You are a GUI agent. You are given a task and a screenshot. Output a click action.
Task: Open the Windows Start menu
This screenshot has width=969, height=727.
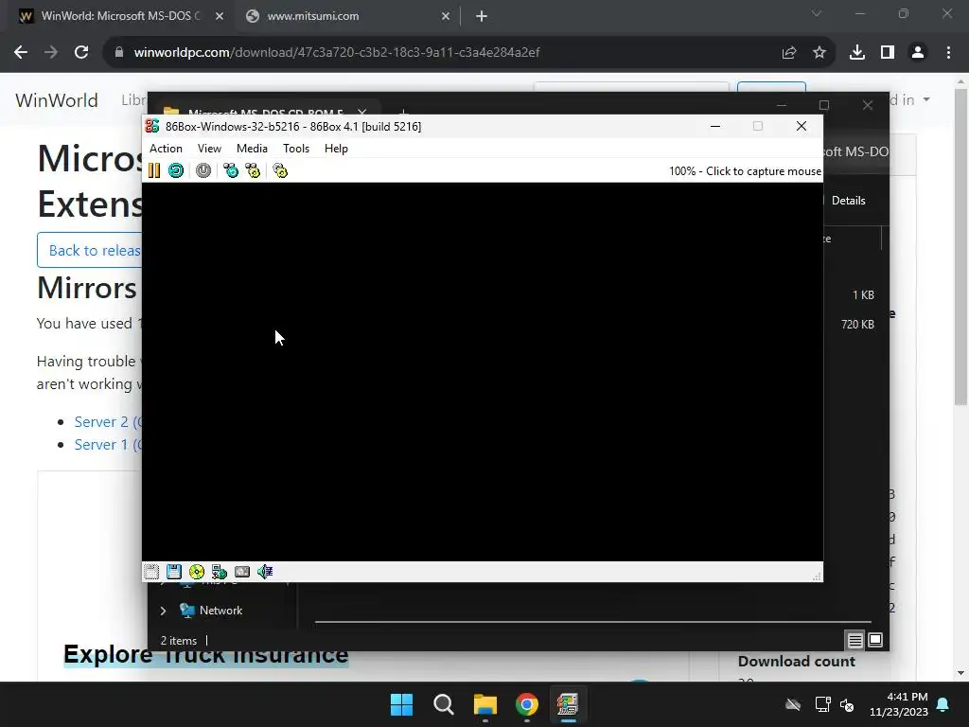click(x=401, y=704)
